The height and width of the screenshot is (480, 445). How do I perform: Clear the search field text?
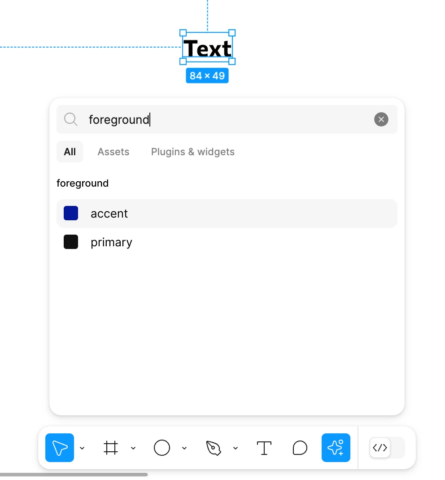(x=381, y=119)
